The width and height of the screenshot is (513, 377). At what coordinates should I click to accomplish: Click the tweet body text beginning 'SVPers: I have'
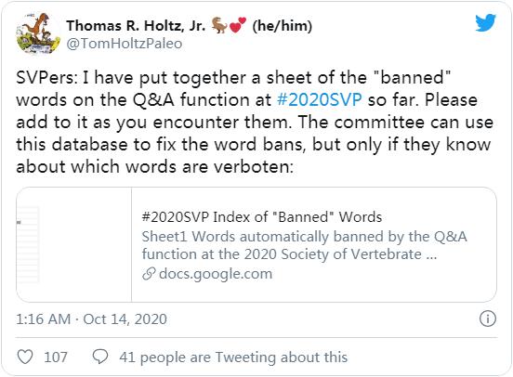255,122
